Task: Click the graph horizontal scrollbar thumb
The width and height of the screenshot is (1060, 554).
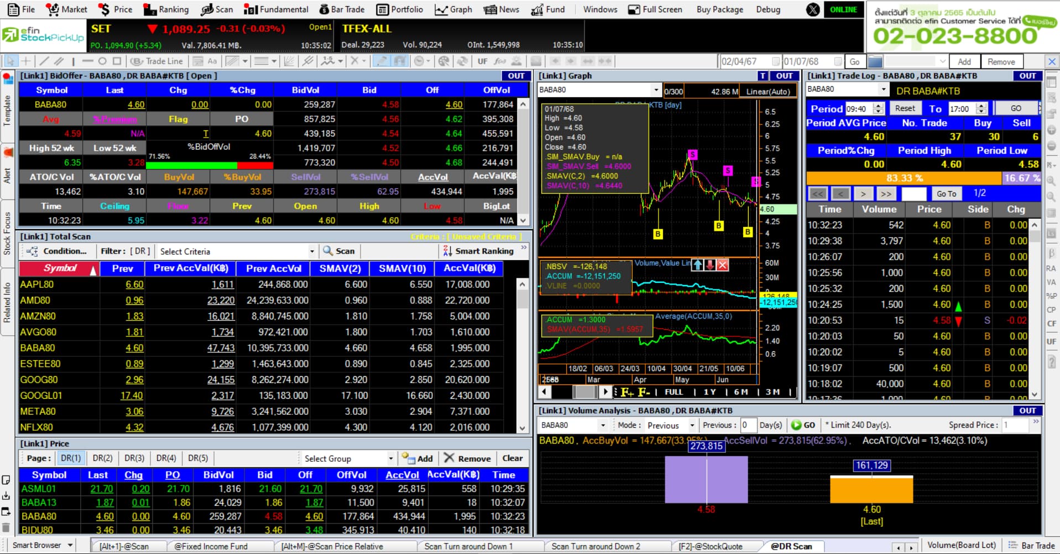Action: 585,392
